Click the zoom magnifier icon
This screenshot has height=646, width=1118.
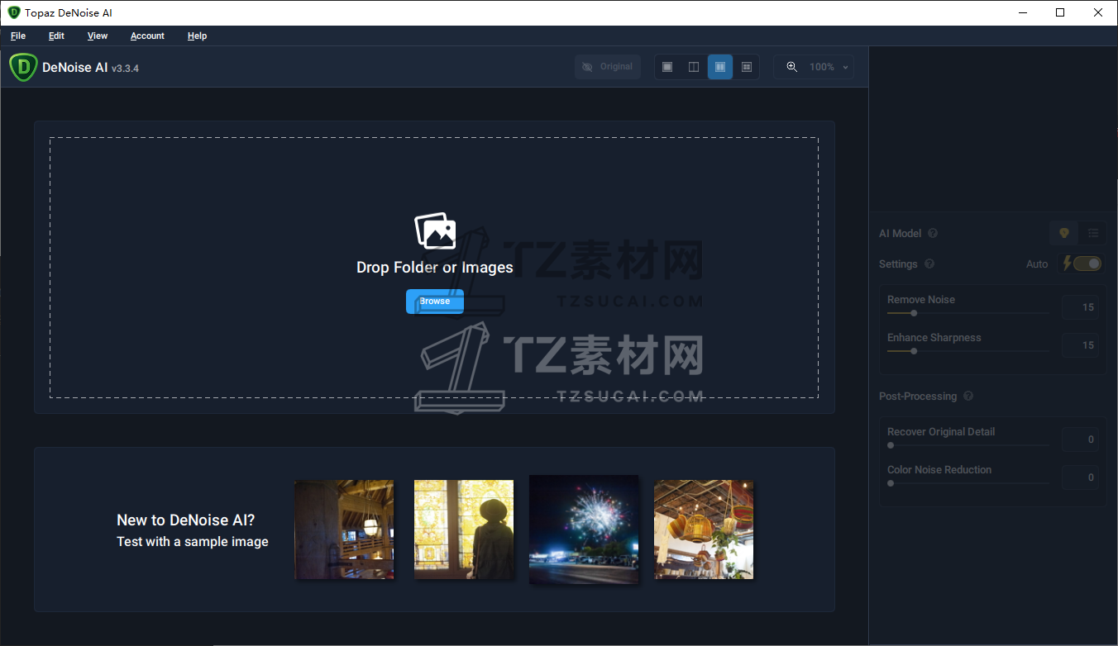coord(792,67)
